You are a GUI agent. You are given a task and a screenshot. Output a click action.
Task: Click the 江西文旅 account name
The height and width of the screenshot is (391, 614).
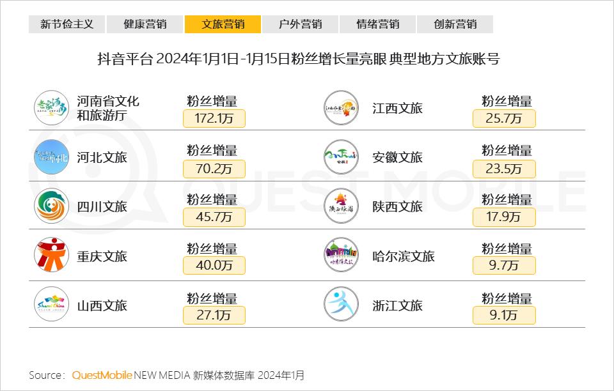click(x=397, y=109)
